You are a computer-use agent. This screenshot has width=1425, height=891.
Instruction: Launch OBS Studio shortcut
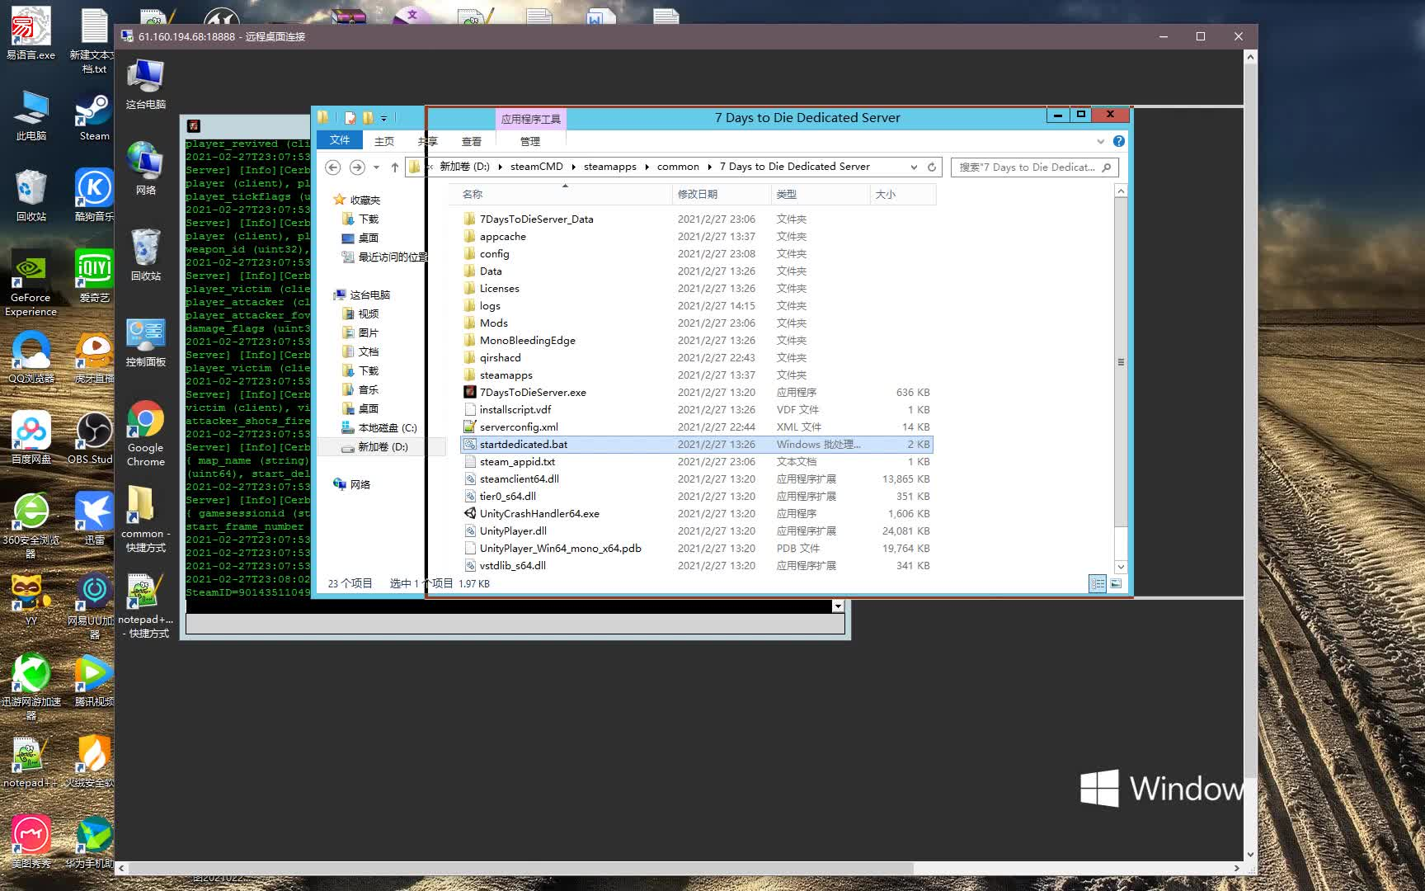pos(92,438)
